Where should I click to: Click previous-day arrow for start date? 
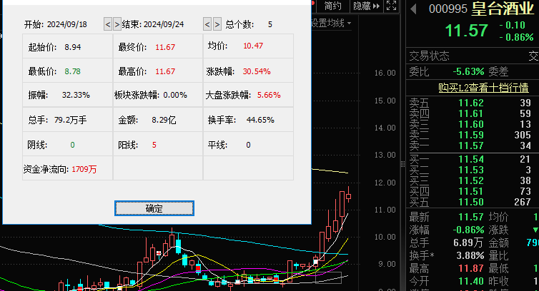click(x=108, y=24)
